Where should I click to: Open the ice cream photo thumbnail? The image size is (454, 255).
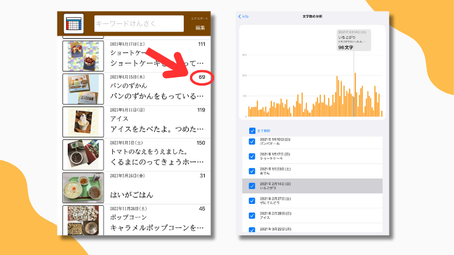tap(83, 121)
